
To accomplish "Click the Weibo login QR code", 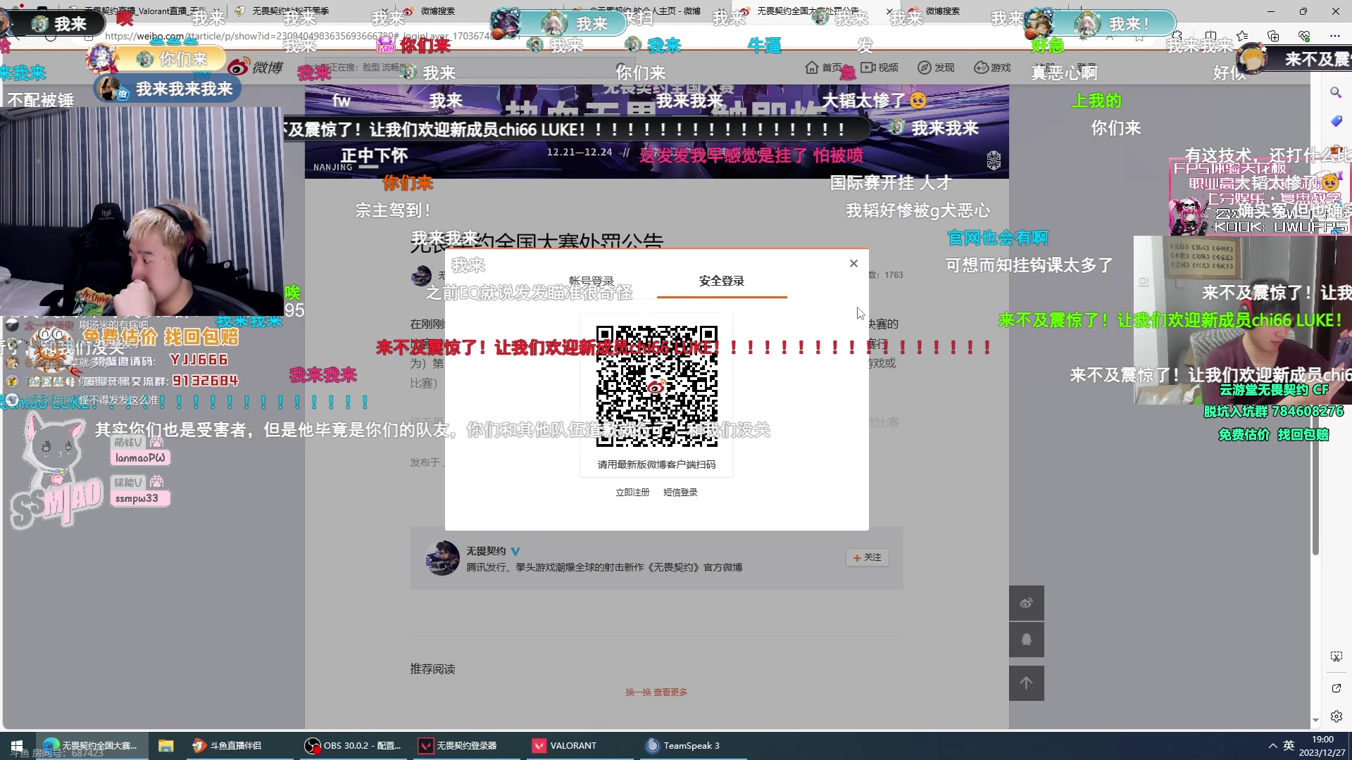I will pos(657,386).
